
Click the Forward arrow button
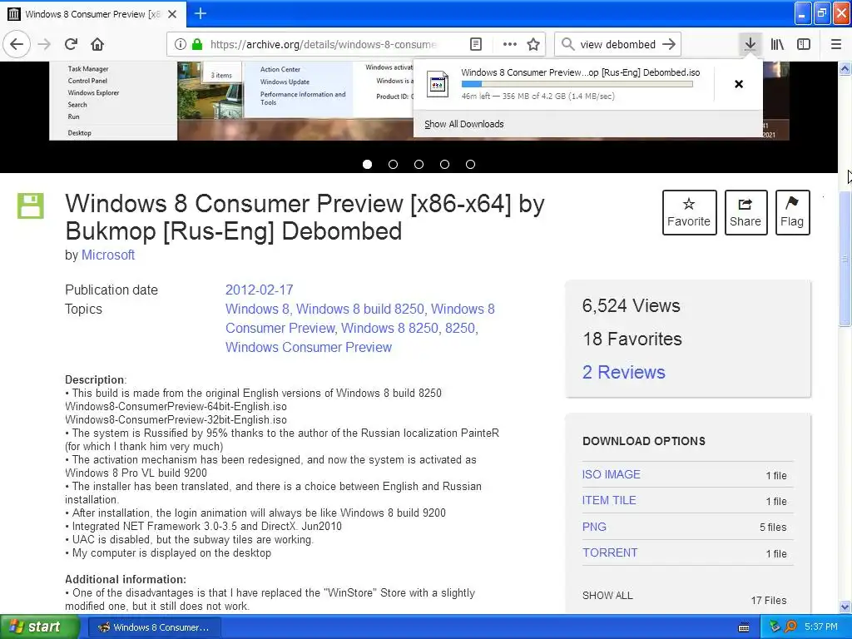click(45, 44)
